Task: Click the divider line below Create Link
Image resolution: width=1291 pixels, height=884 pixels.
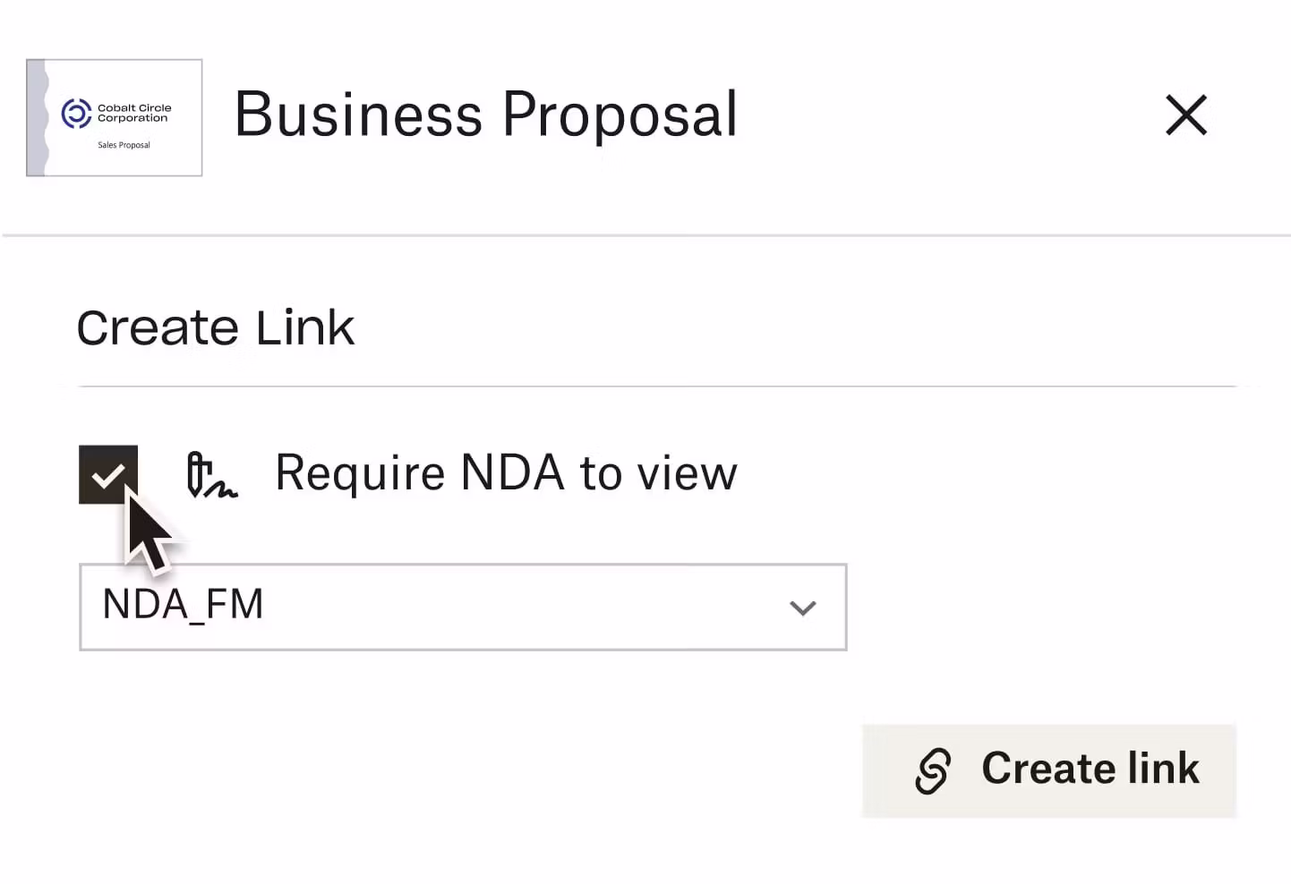Action: pyautogui.click(x=657, y=387)
